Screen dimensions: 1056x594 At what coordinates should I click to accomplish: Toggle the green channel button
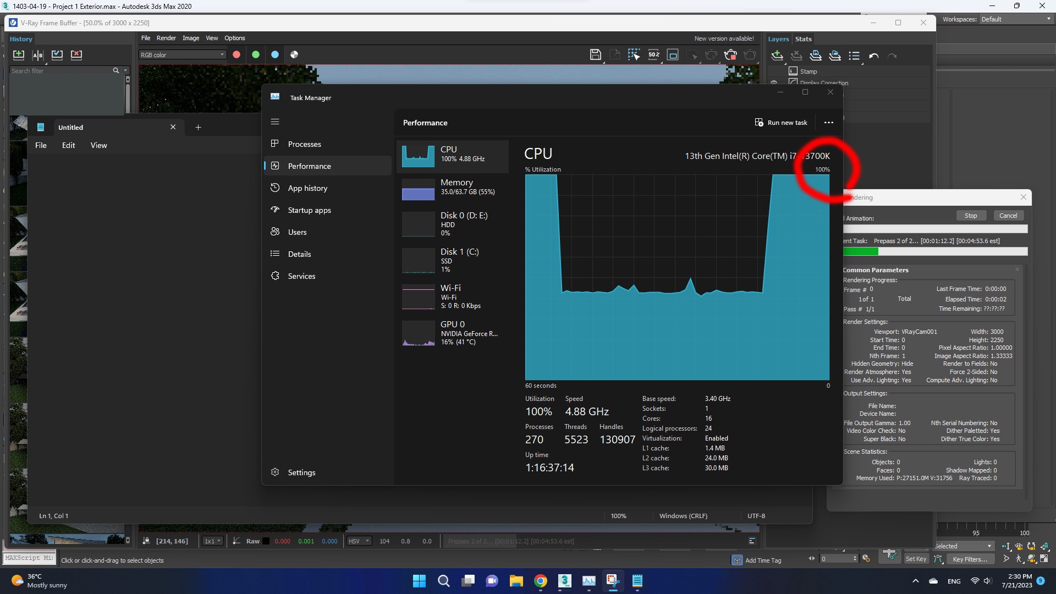pos(256,54)
